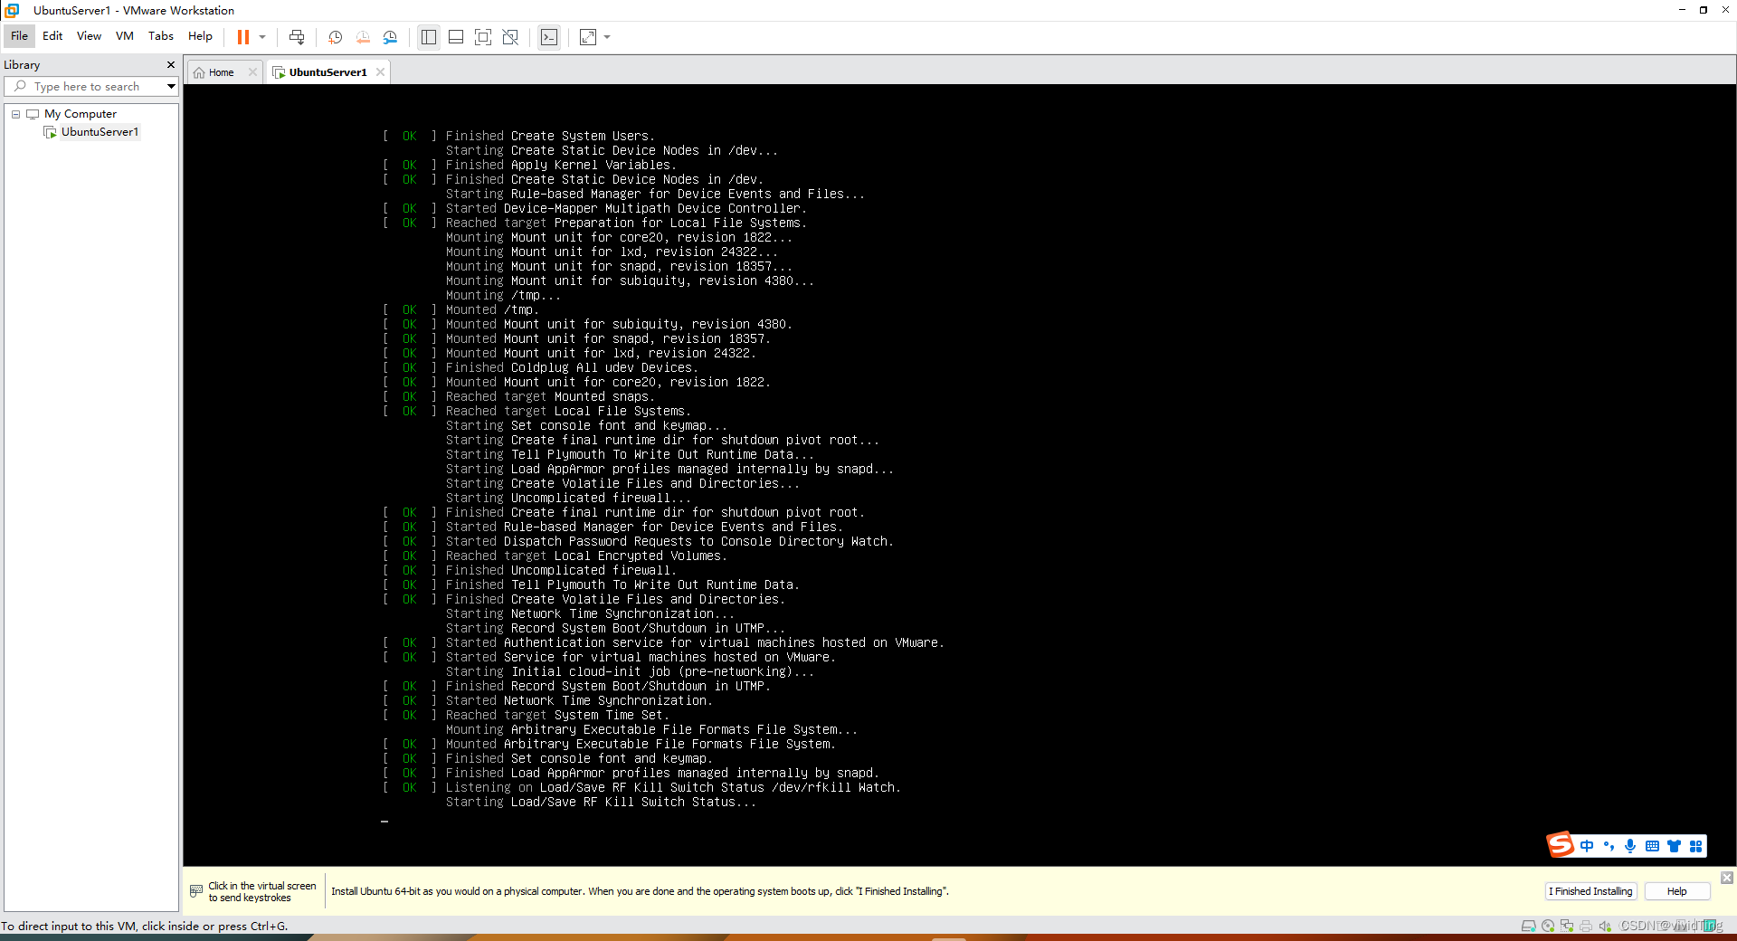
Task: Enter full screen mode
Action: [x=483, y=37]
